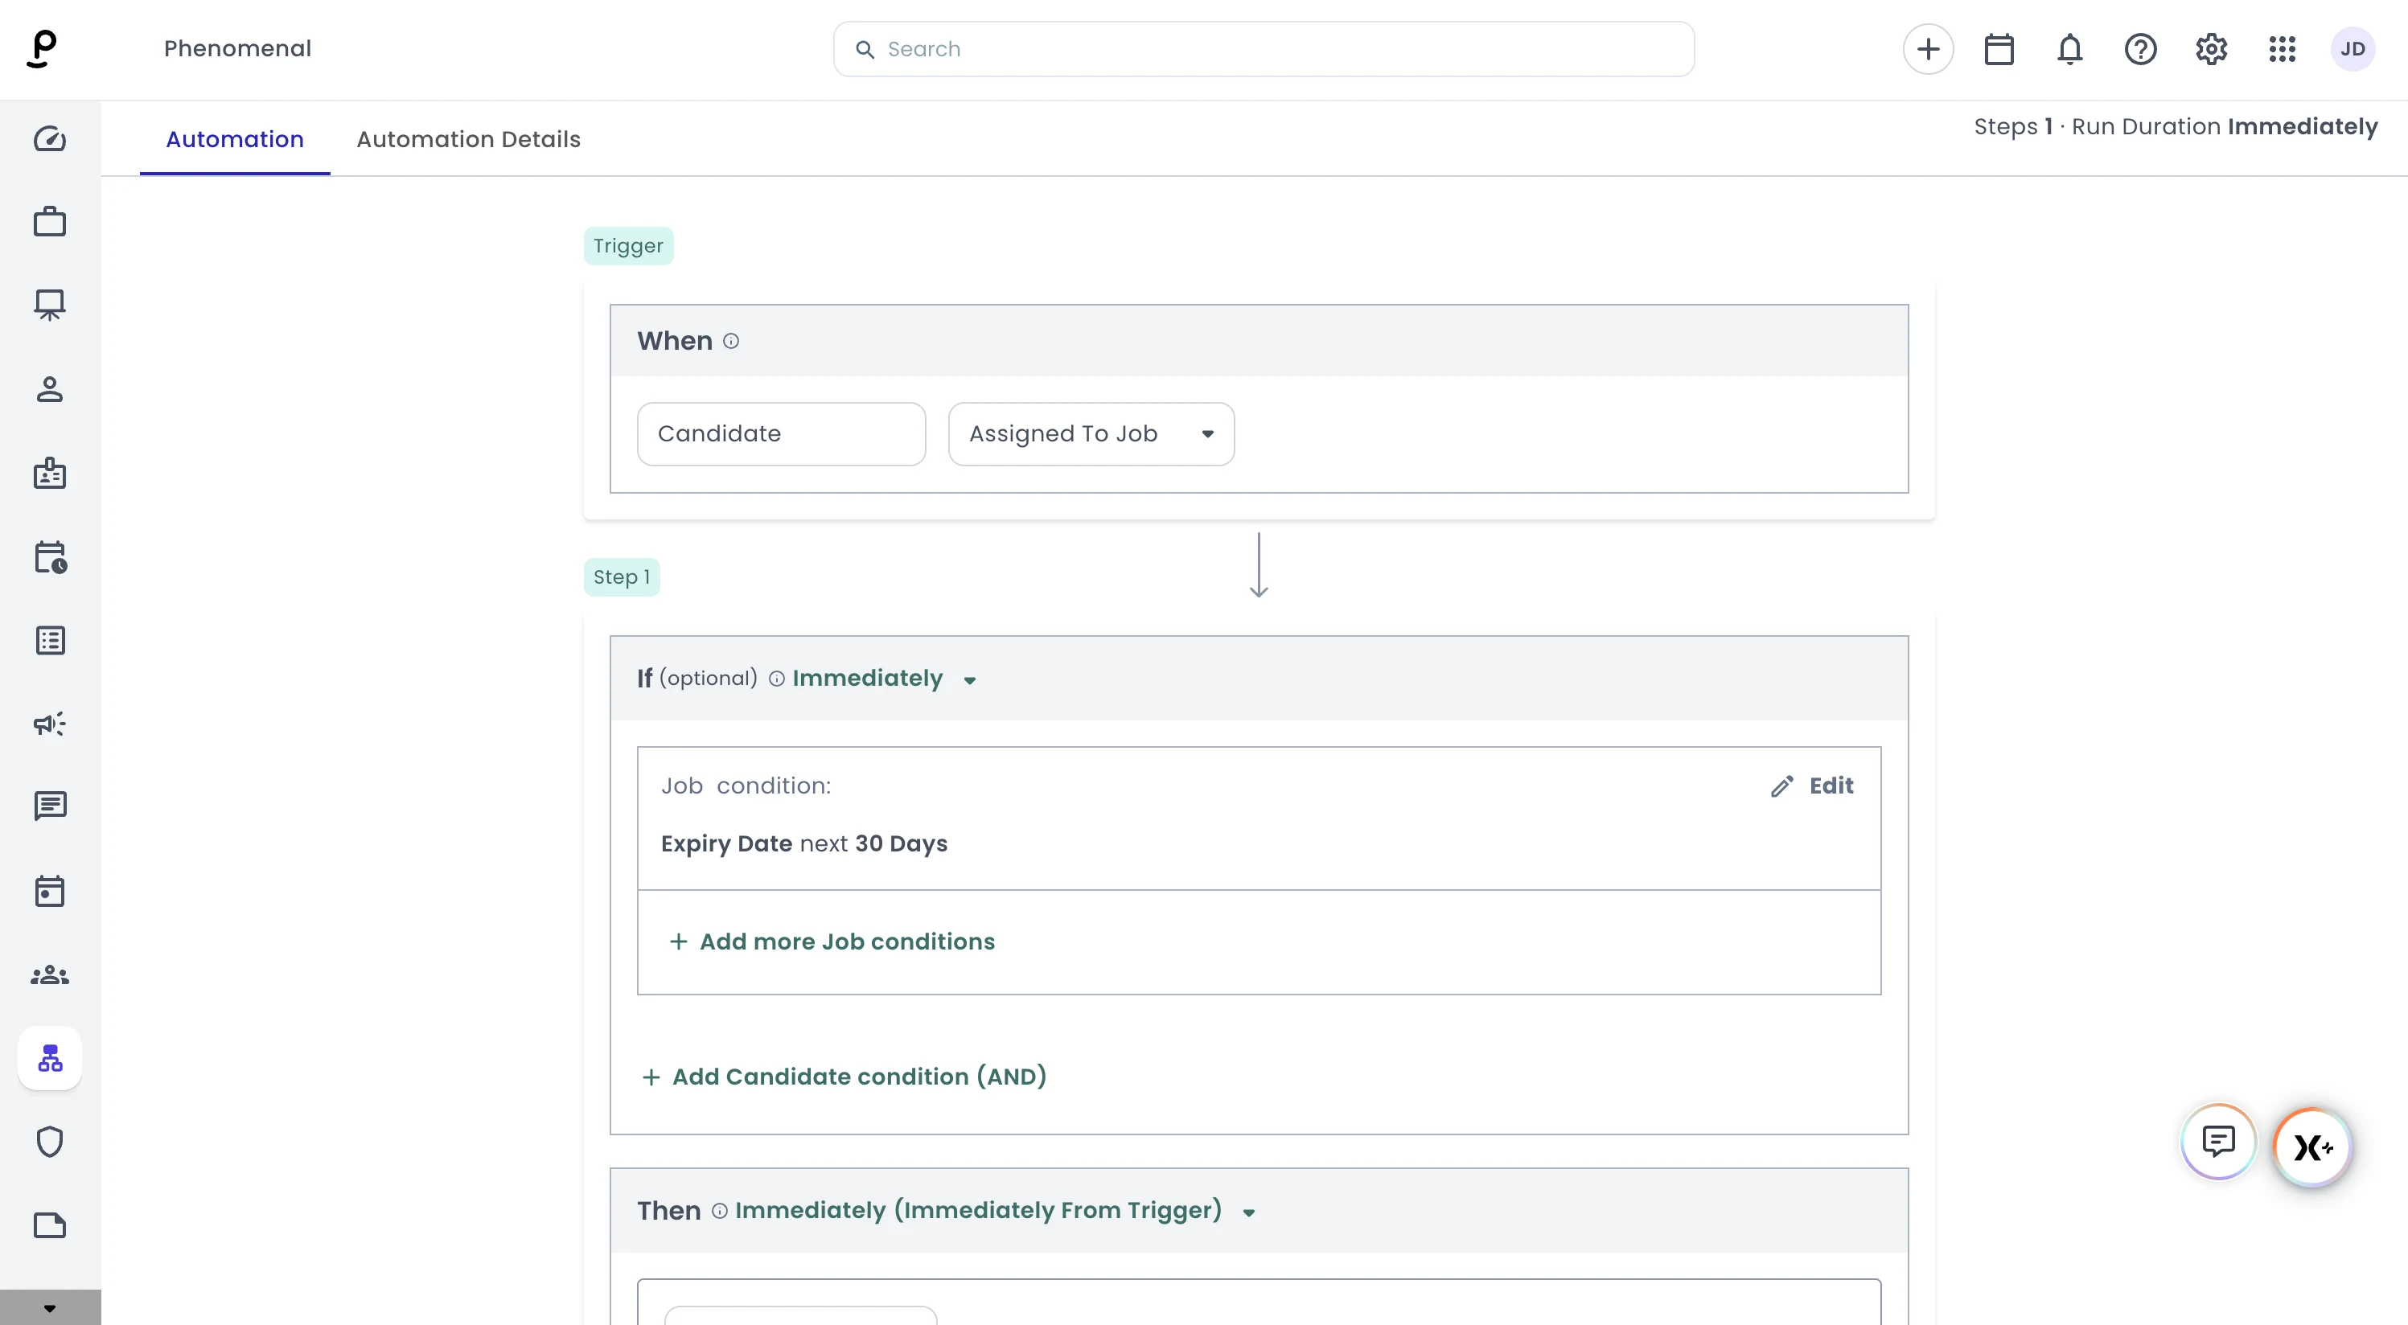Open the events calendar icon in sidebar

click(x=50, y=892)
